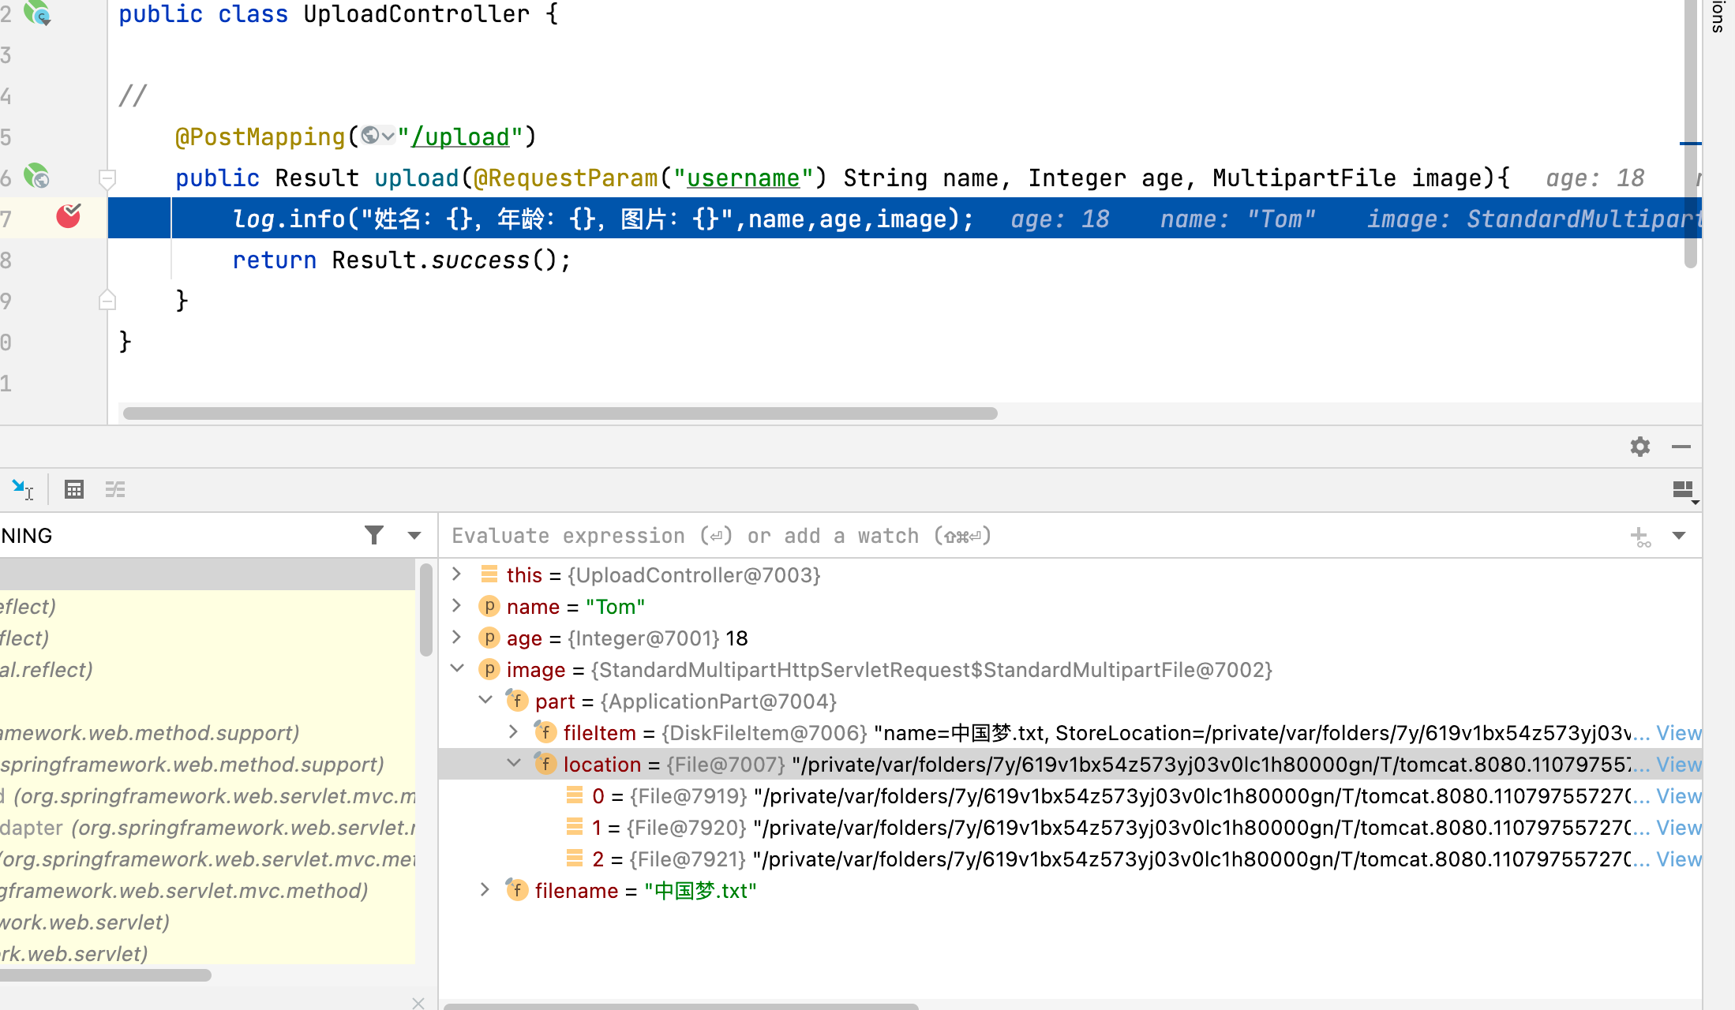This screenshot has height=1010, width=1735.
Task: Open the URL globe dropdown in PostMapping
Action: tap(378, 136)
